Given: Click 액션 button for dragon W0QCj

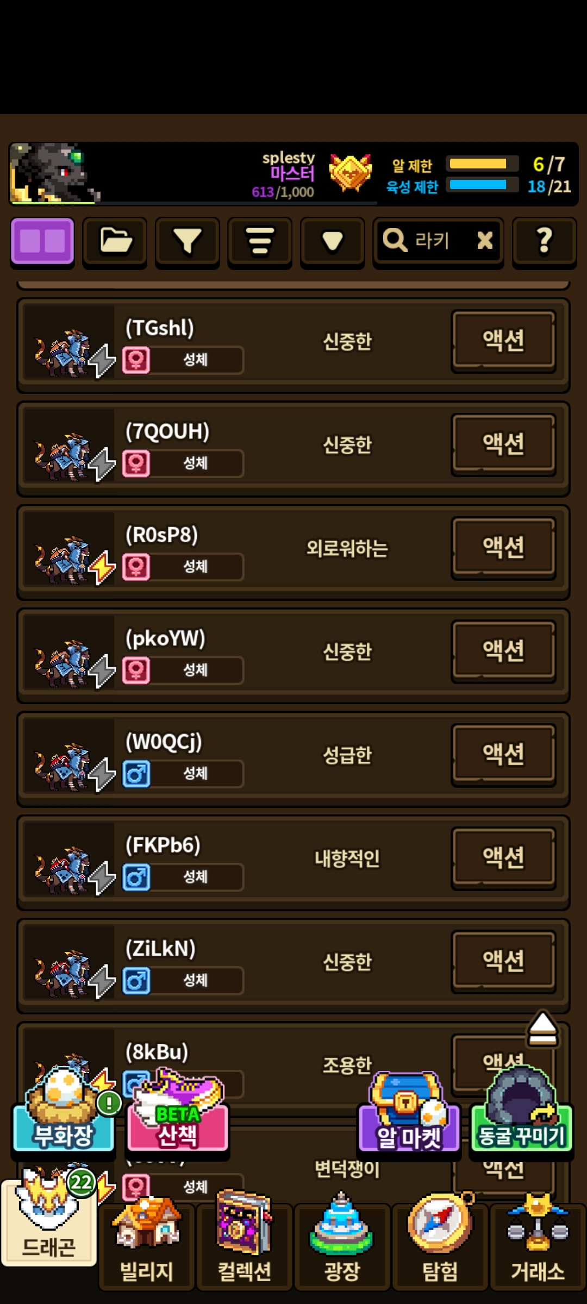Looking at the screenshot, I should click(504, 754).
